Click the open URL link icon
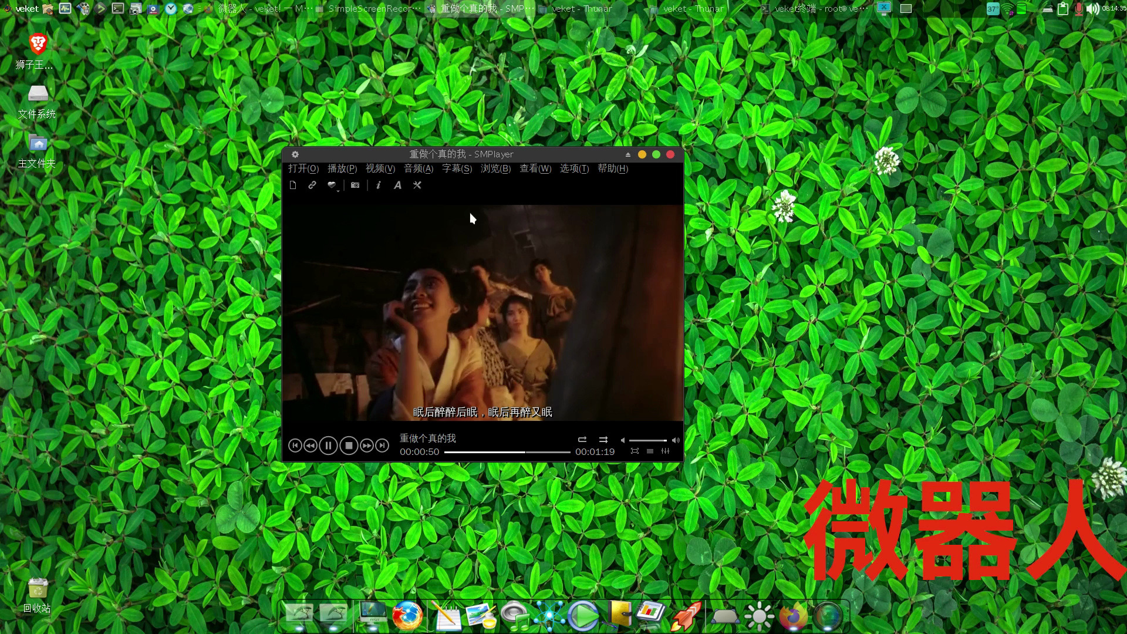 coord(312,185)
